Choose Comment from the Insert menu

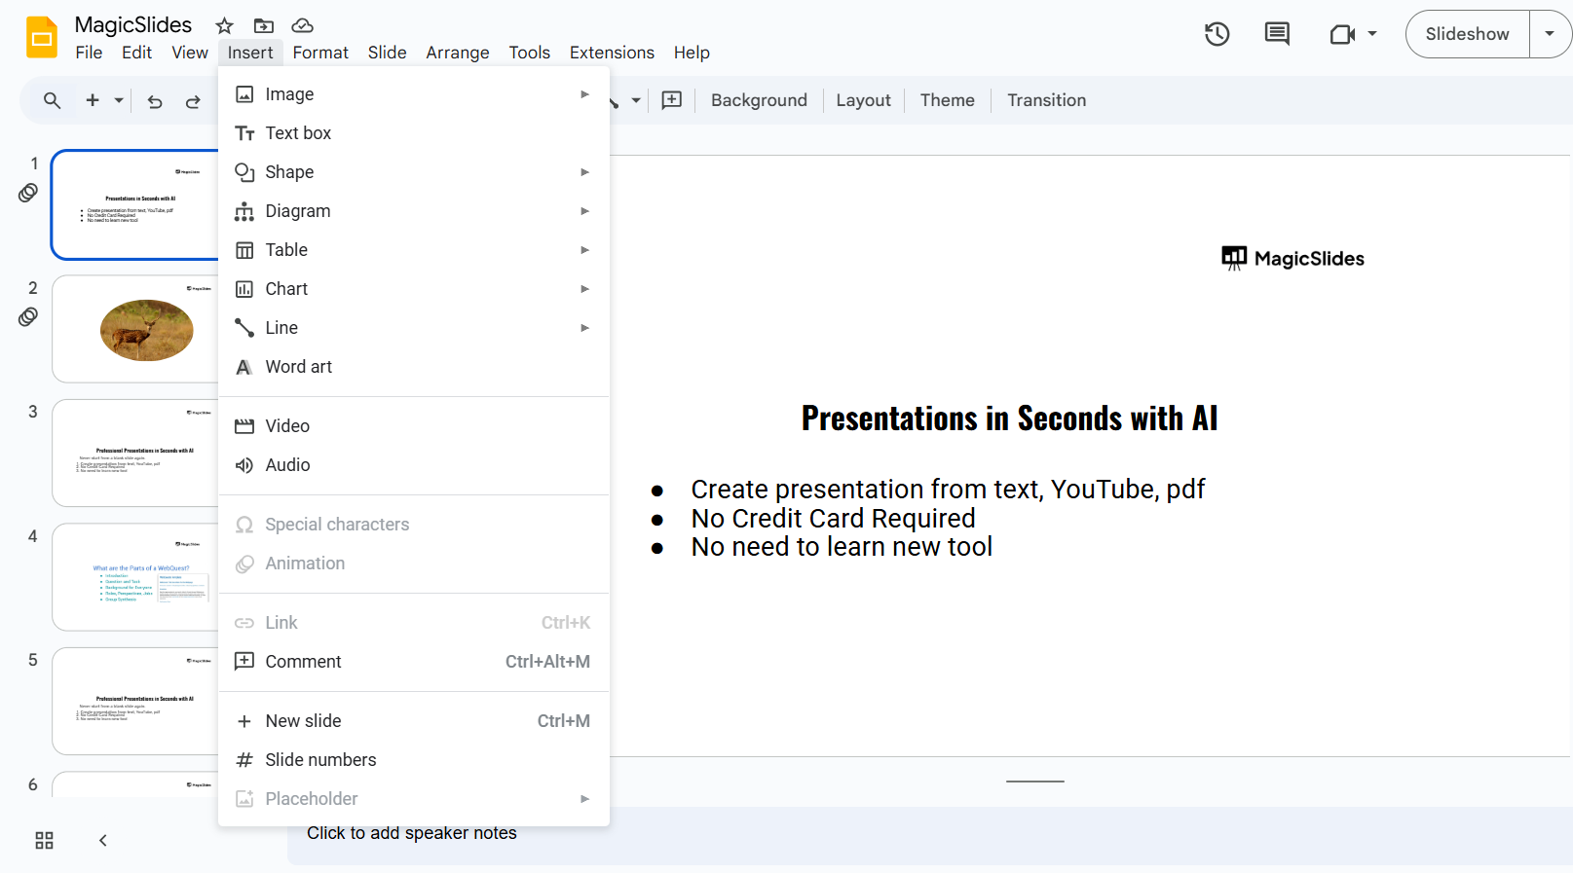click(414, 662)
